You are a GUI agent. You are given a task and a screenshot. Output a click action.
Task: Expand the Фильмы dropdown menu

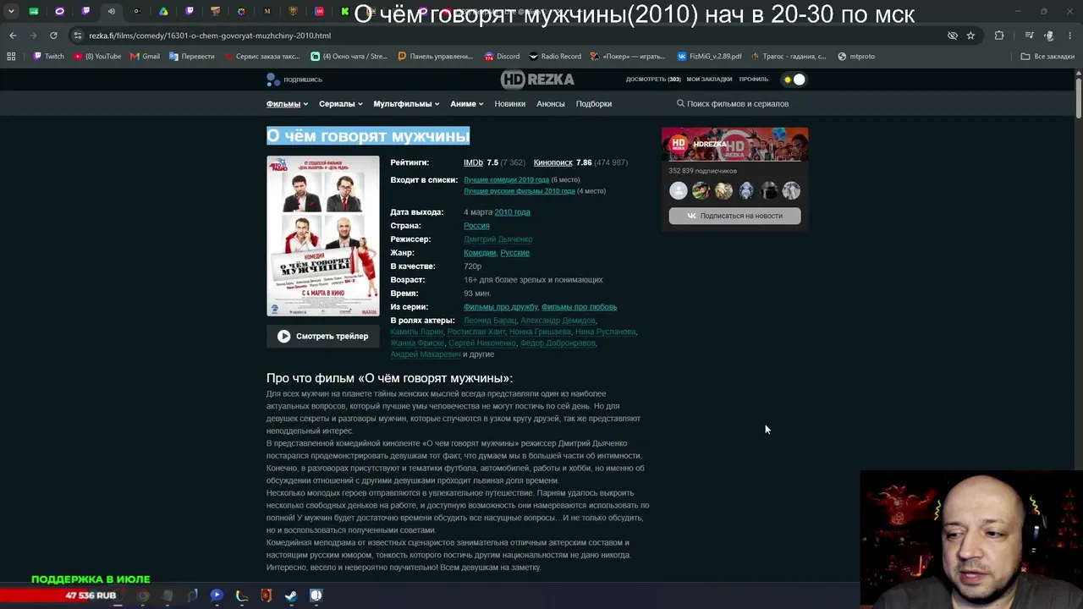[x=287, y=104]
